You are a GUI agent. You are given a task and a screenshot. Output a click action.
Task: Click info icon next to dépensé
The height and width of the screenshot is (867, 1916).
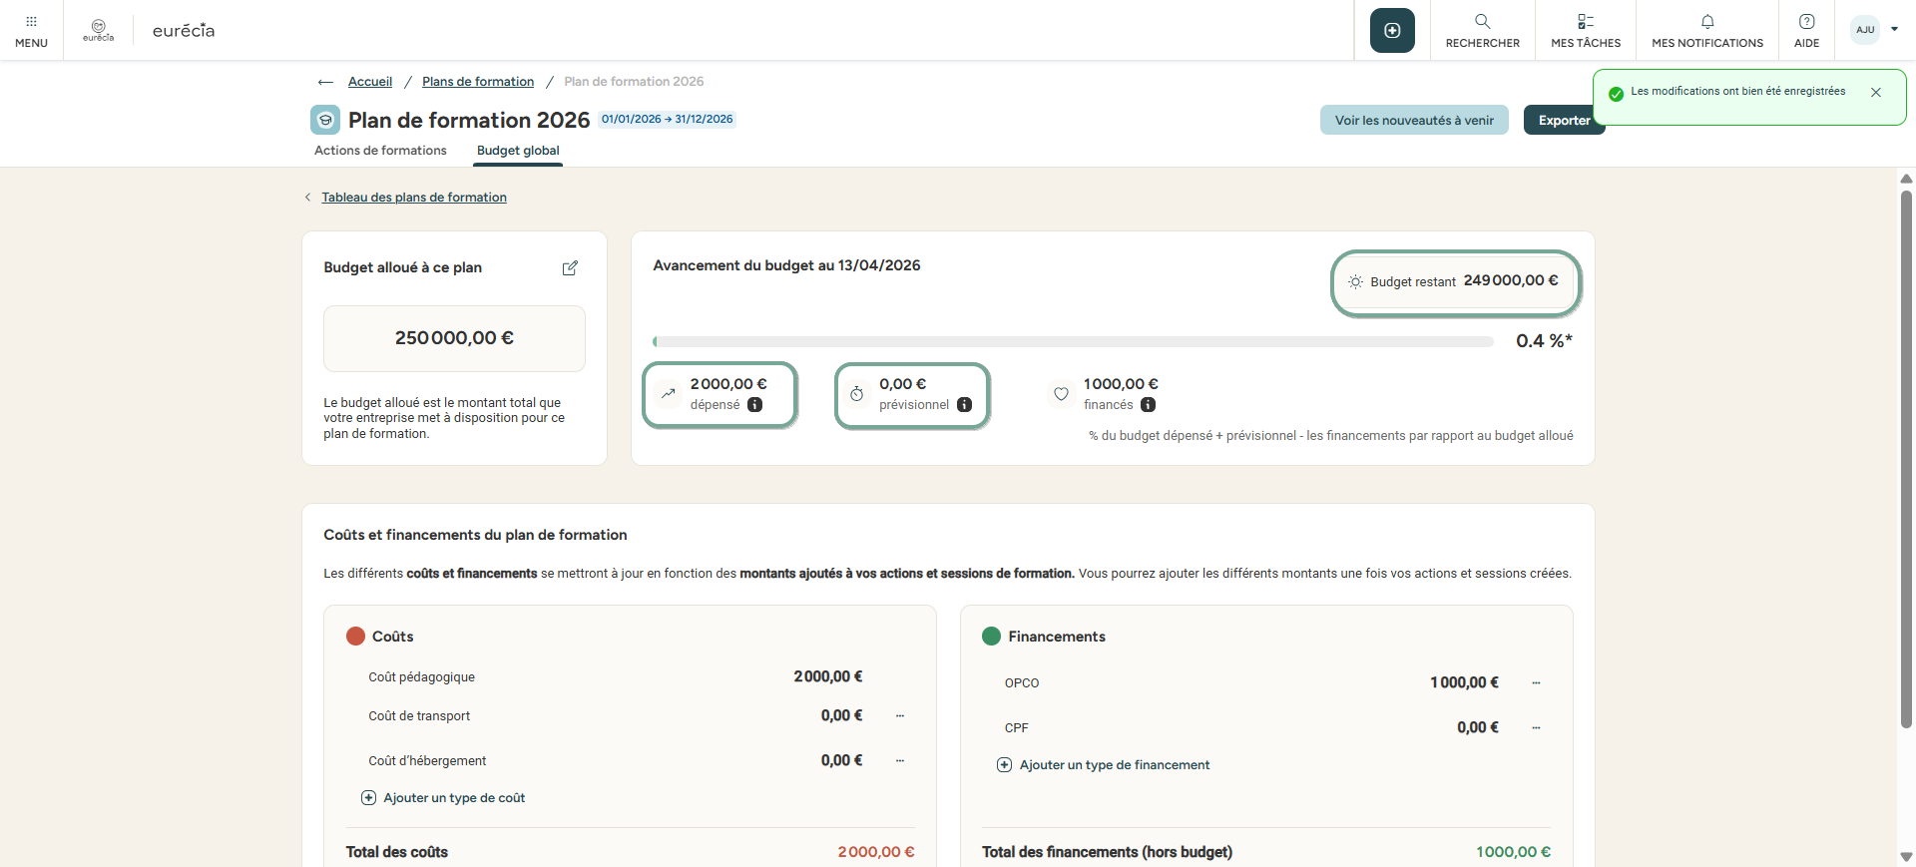(755, 405)
